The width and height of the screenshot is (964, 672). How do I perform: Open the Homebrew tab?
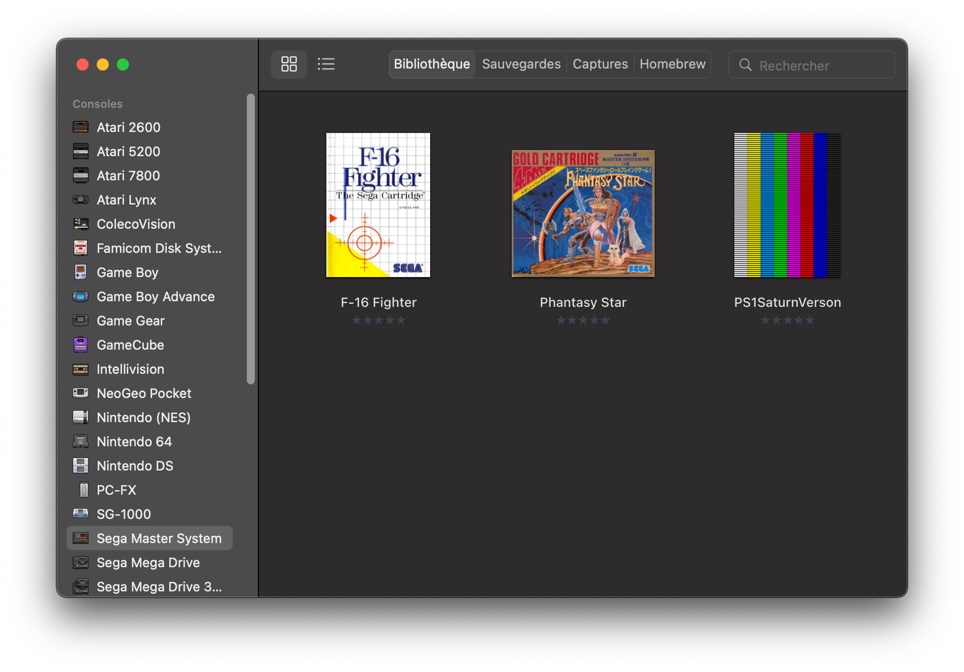click(672, 64)
